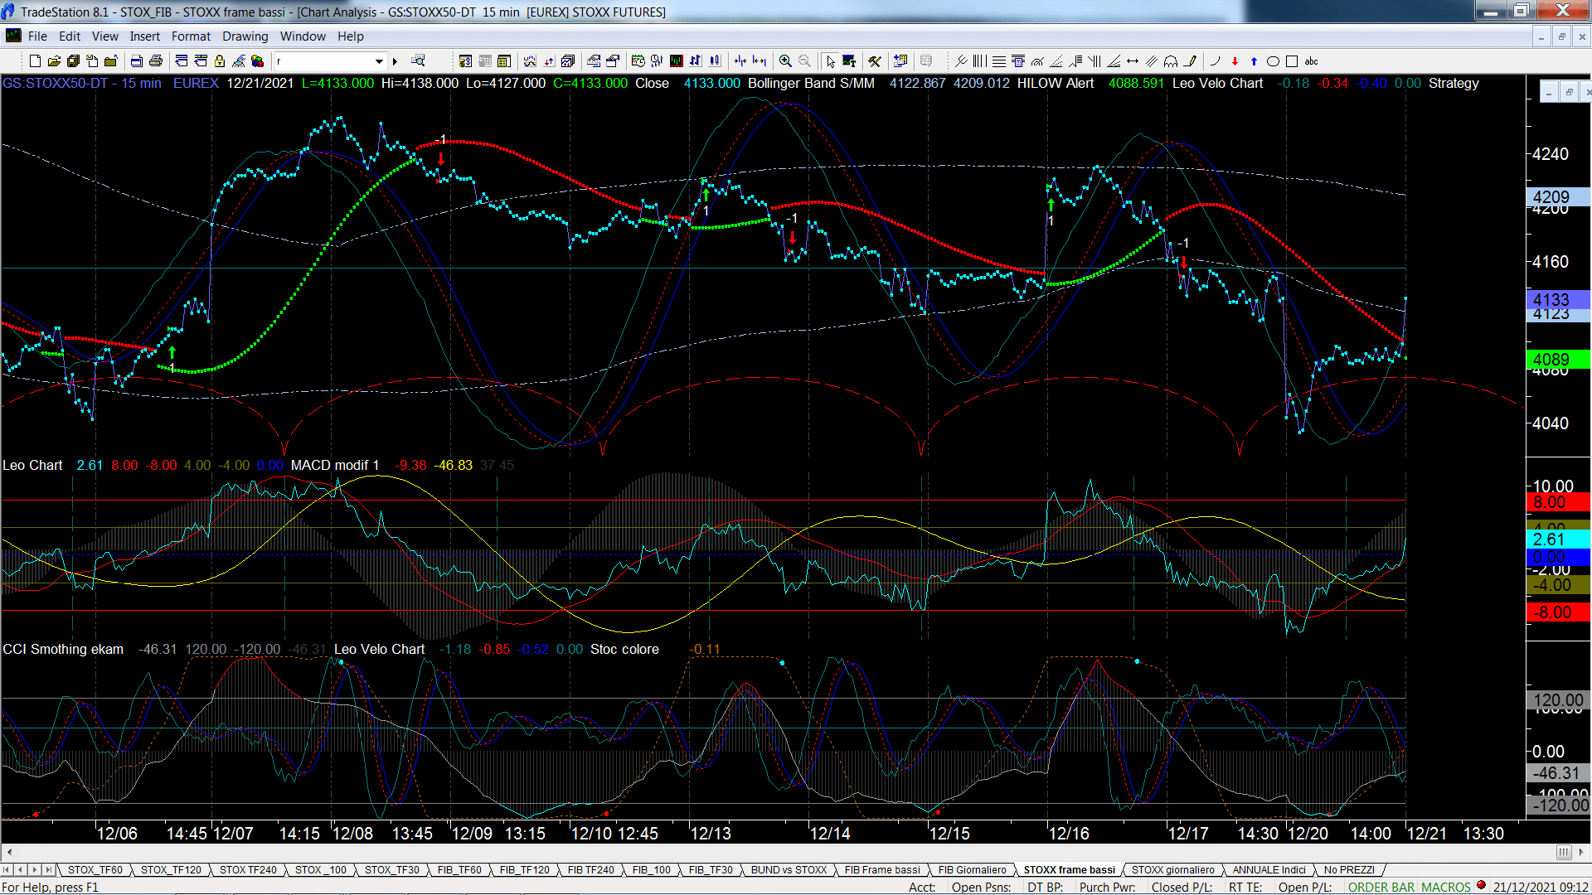Click the Zoom Out magnifier icon
The image size is (1592, 895).
click(x=804, y=60)
